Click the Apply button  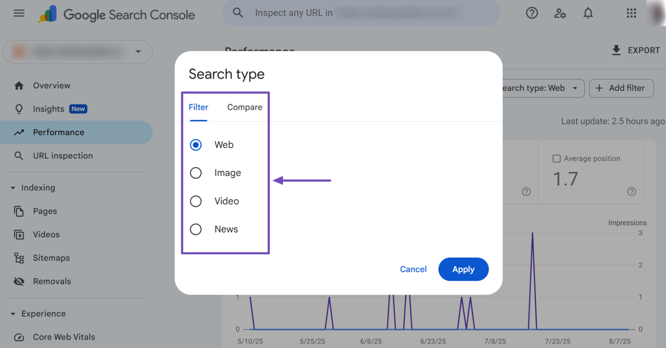click(x=463, y=269)
